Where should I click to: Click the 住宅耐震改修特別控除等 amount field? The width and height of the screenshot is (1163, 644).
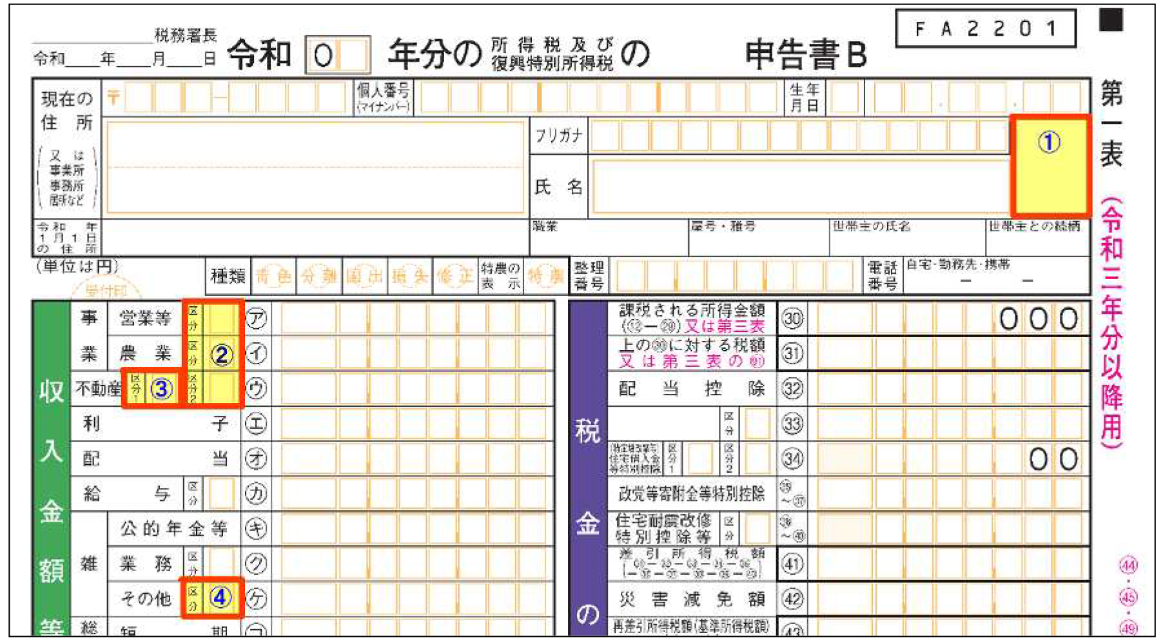948,529
